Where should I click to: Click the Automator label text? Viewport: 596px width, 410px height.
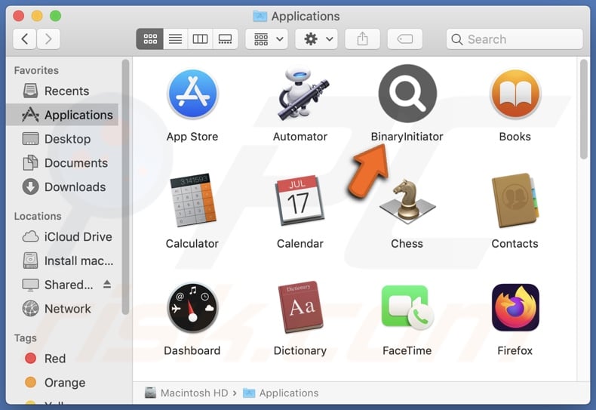pyautogui.click(x=300, y=137)
